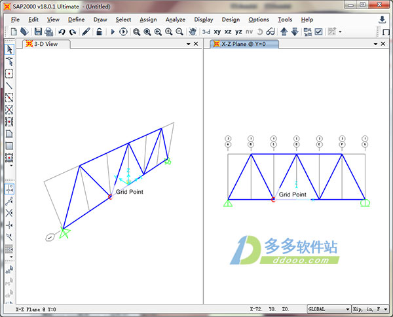Close the 3-D View panel

[x=196, y=44]
